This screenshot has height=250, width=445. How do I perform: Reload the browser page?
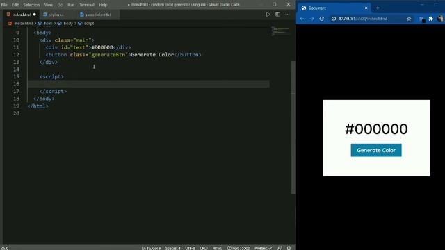pyautogui.click(x=321, y=19)
